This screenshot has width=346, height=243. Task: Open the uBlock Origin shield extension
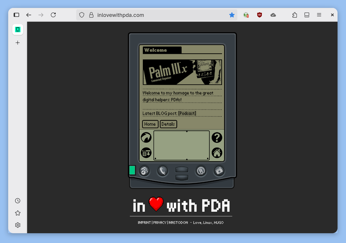click(x=259, y=15)
